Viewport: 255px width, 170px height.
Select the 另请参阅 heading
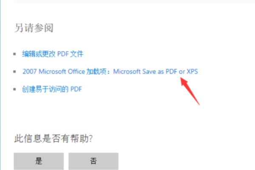click(34, 28)
